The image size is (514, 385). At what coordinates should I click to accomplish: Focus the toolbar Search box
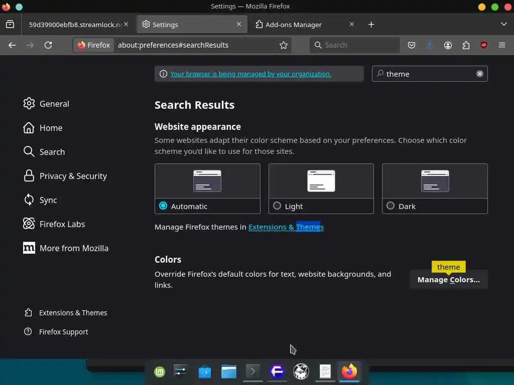pos(355,45)
